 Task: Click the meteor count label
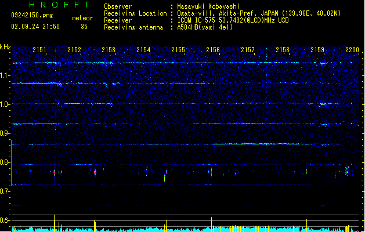tap(82, 18)
